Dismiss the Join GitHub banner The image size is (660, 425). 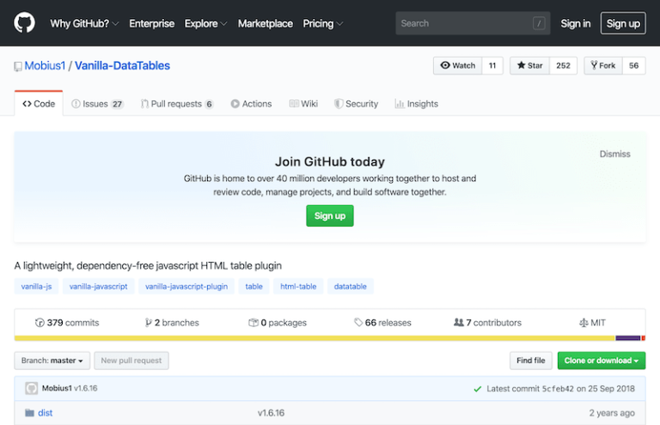tap(614, 155)
